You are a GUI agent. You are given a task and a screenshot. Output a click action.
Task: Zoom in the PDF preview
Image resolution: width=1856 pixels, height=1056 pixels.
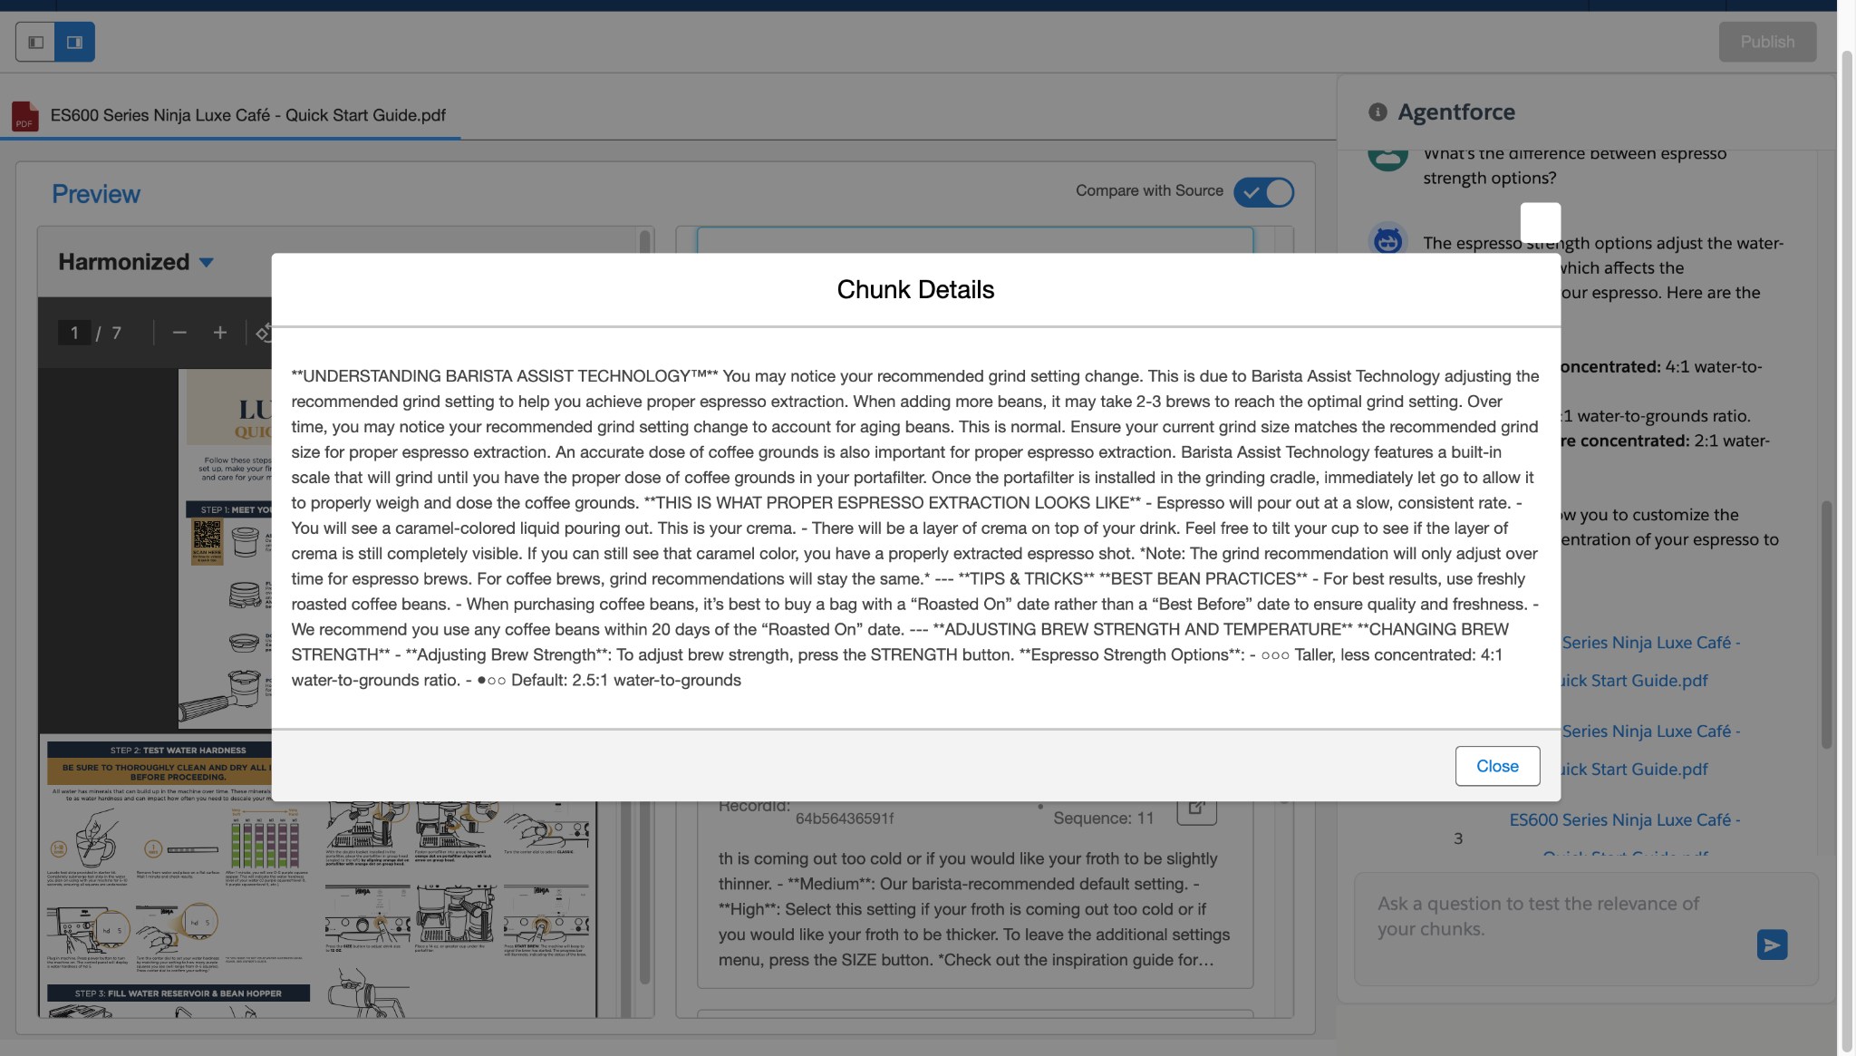[x=220, y=333]
